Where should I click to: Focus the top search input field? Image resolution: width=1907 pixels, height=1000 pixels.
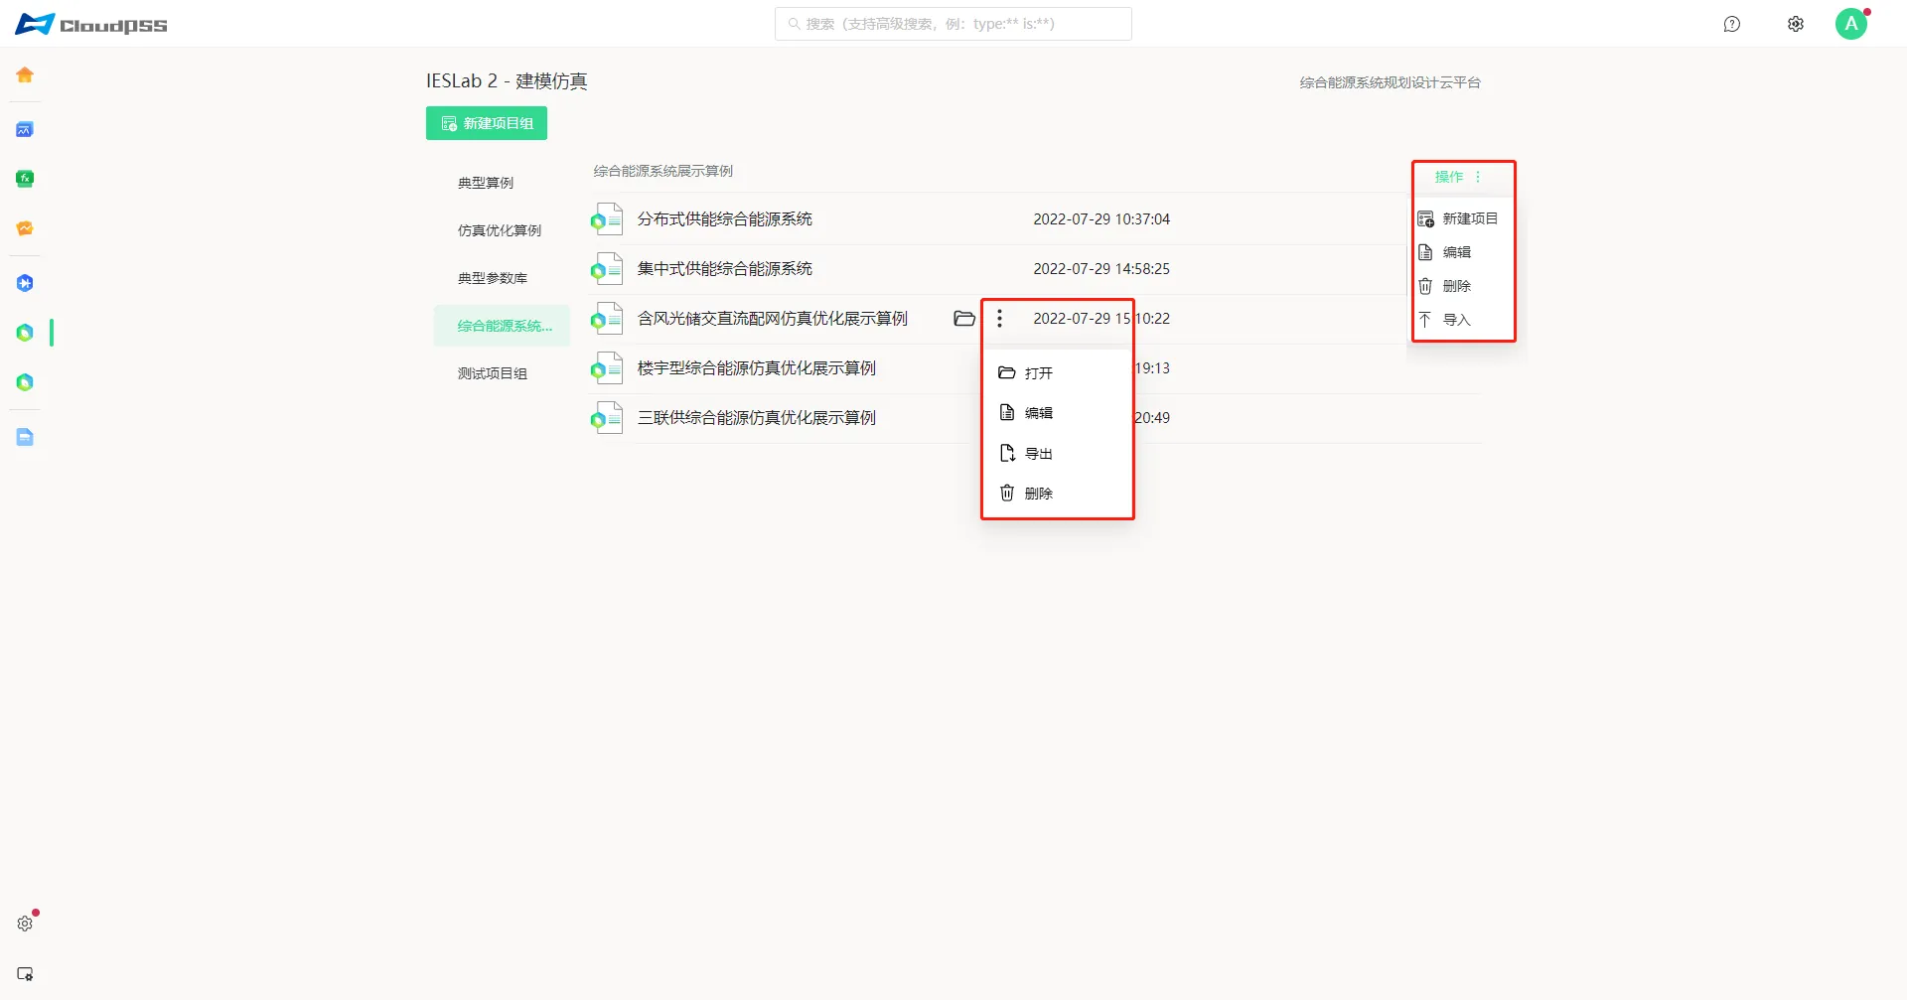953,24
